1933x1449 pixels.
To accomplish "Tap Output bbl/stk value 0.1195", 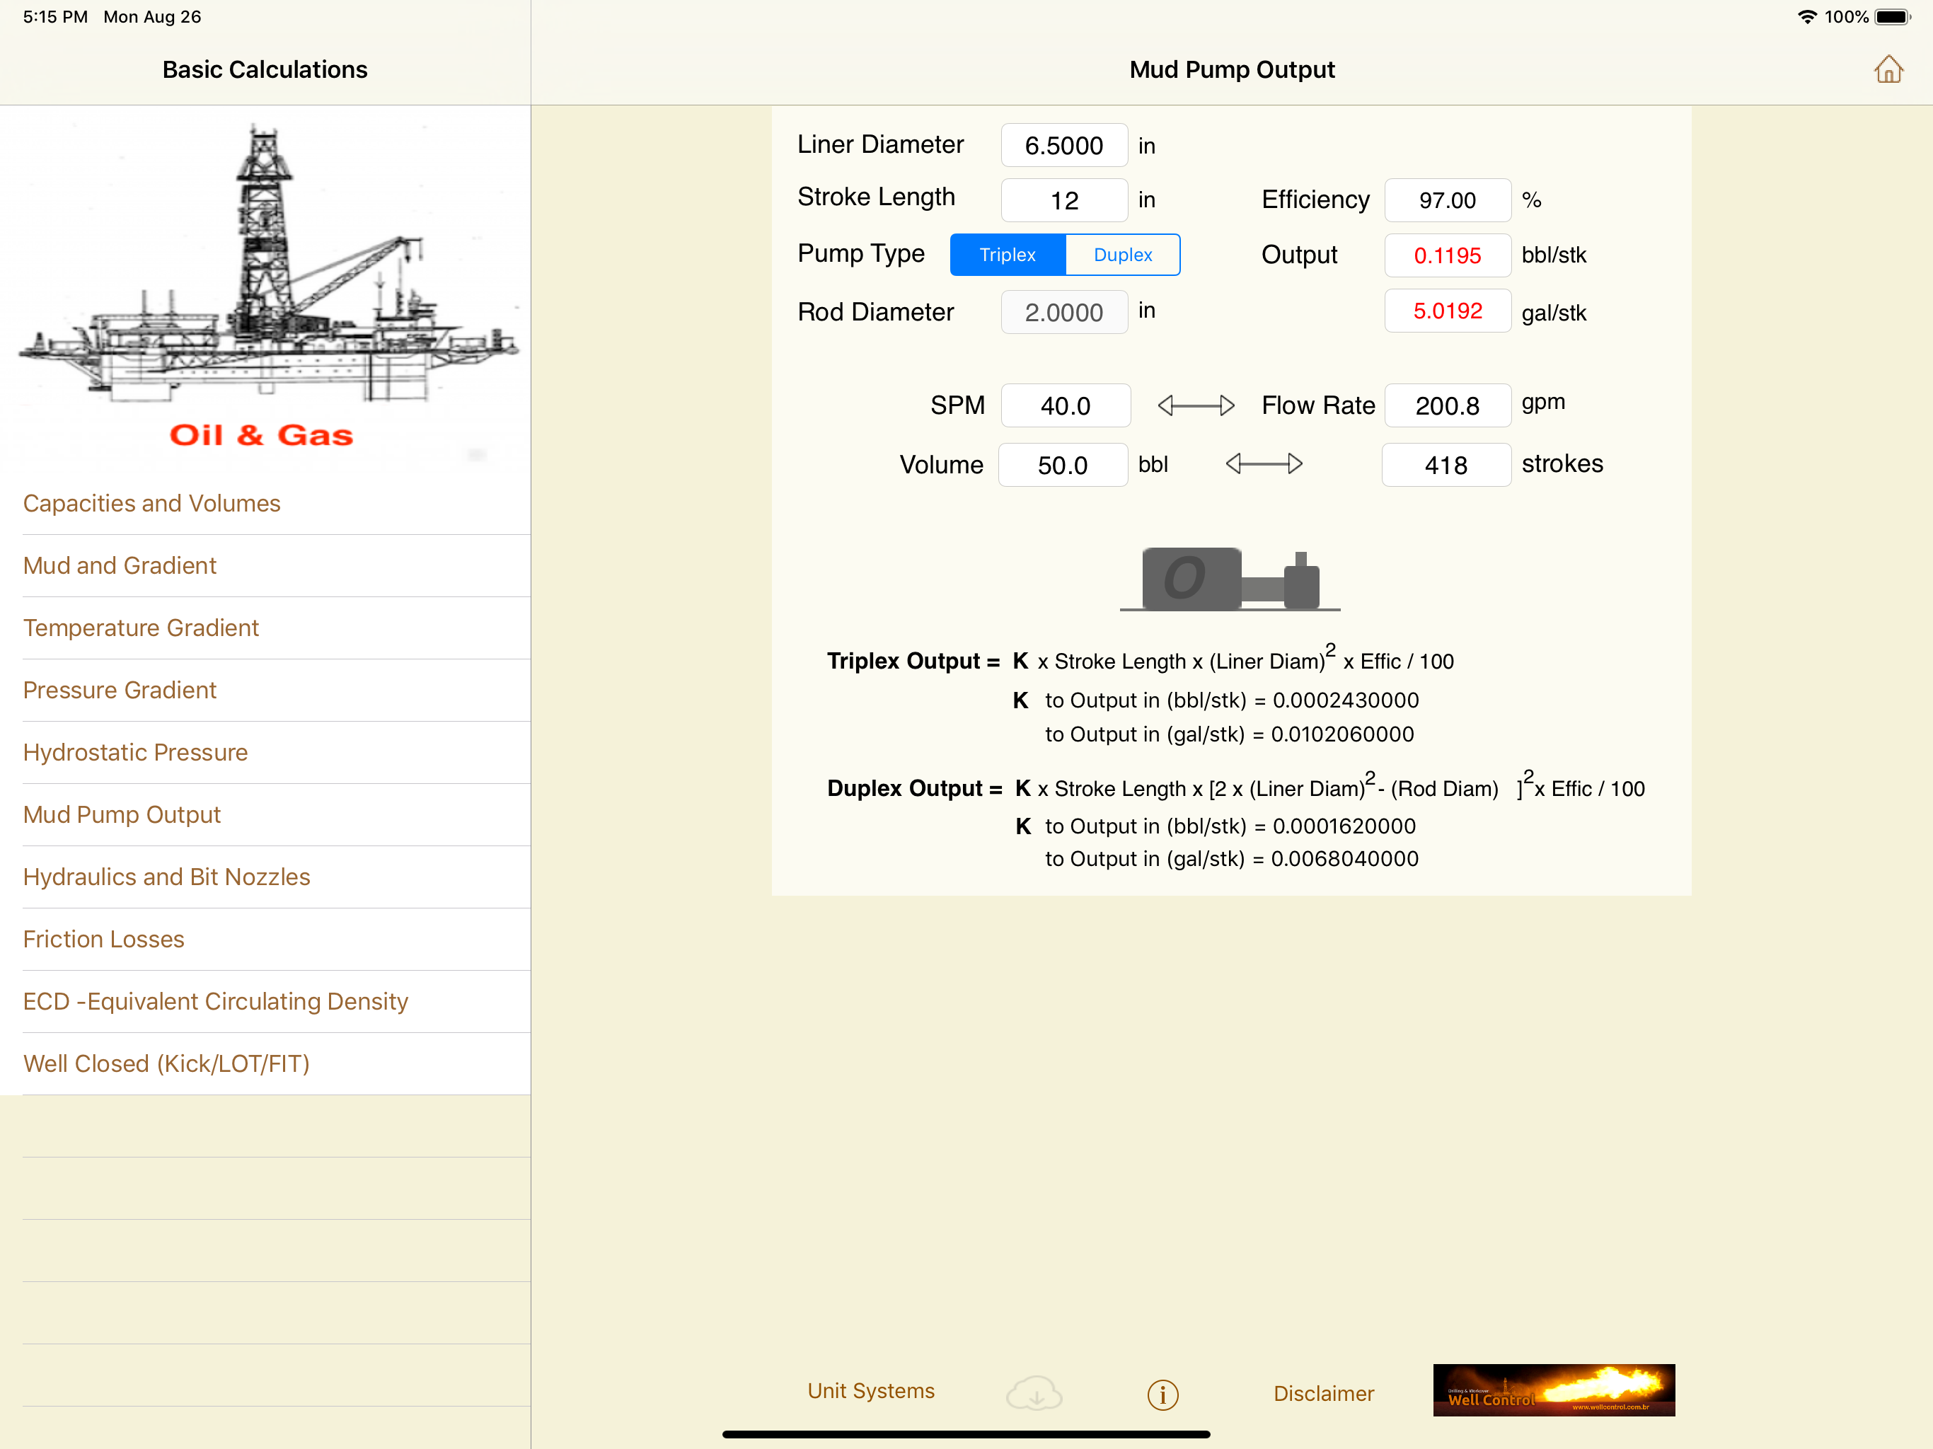I will coord(1447,255).
